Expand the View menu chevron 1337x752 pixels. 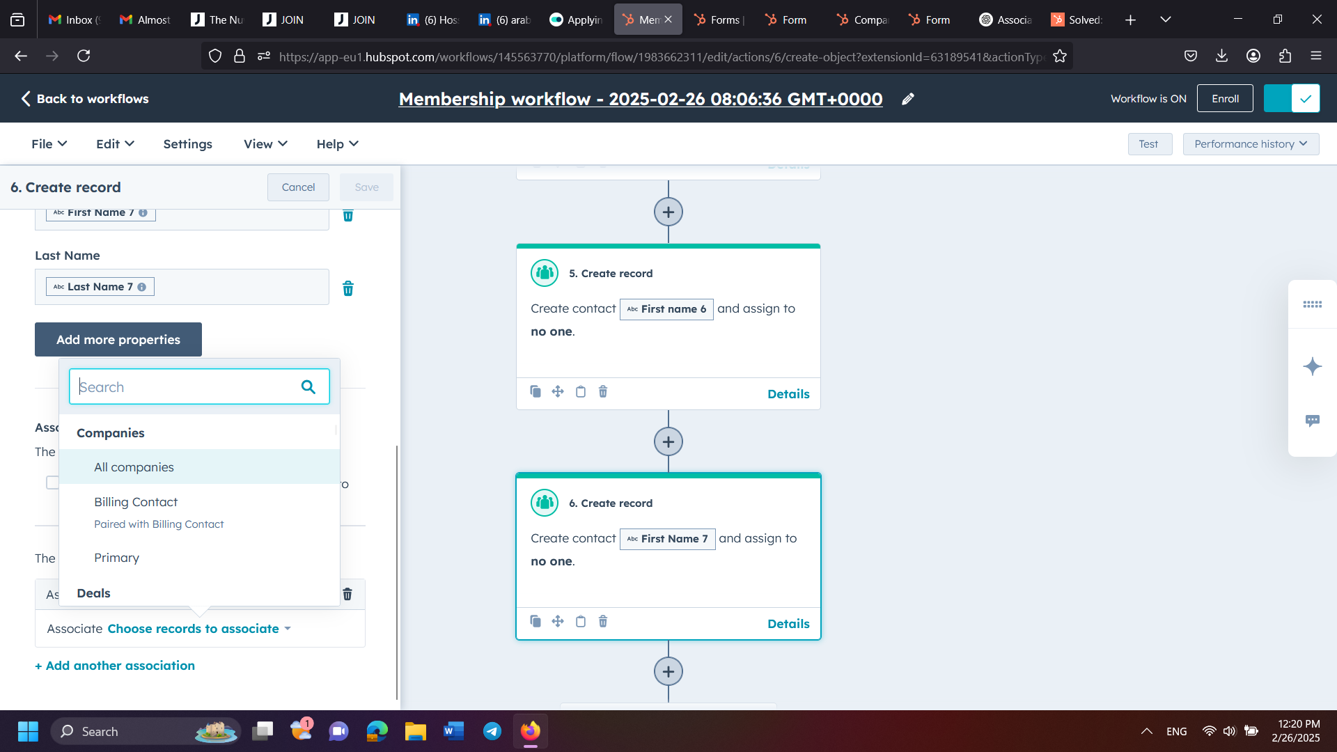tap(282, 144)
